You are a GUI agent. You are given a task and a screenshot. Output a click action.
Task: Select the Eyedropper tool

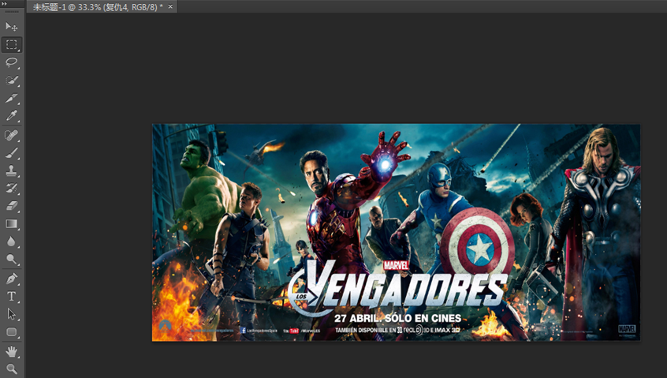pyautogui.click(x=12, y=116)
